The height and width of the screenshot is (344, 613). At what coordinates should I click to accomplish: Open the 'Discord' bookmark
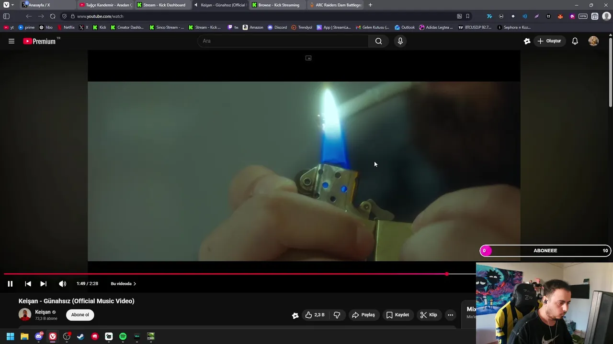(x=277, y=27)
